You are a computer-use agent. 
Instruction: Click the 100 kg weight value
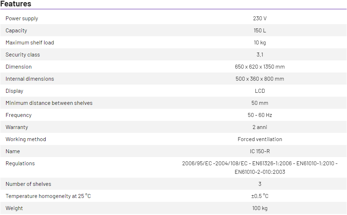[x=260, y=208]
